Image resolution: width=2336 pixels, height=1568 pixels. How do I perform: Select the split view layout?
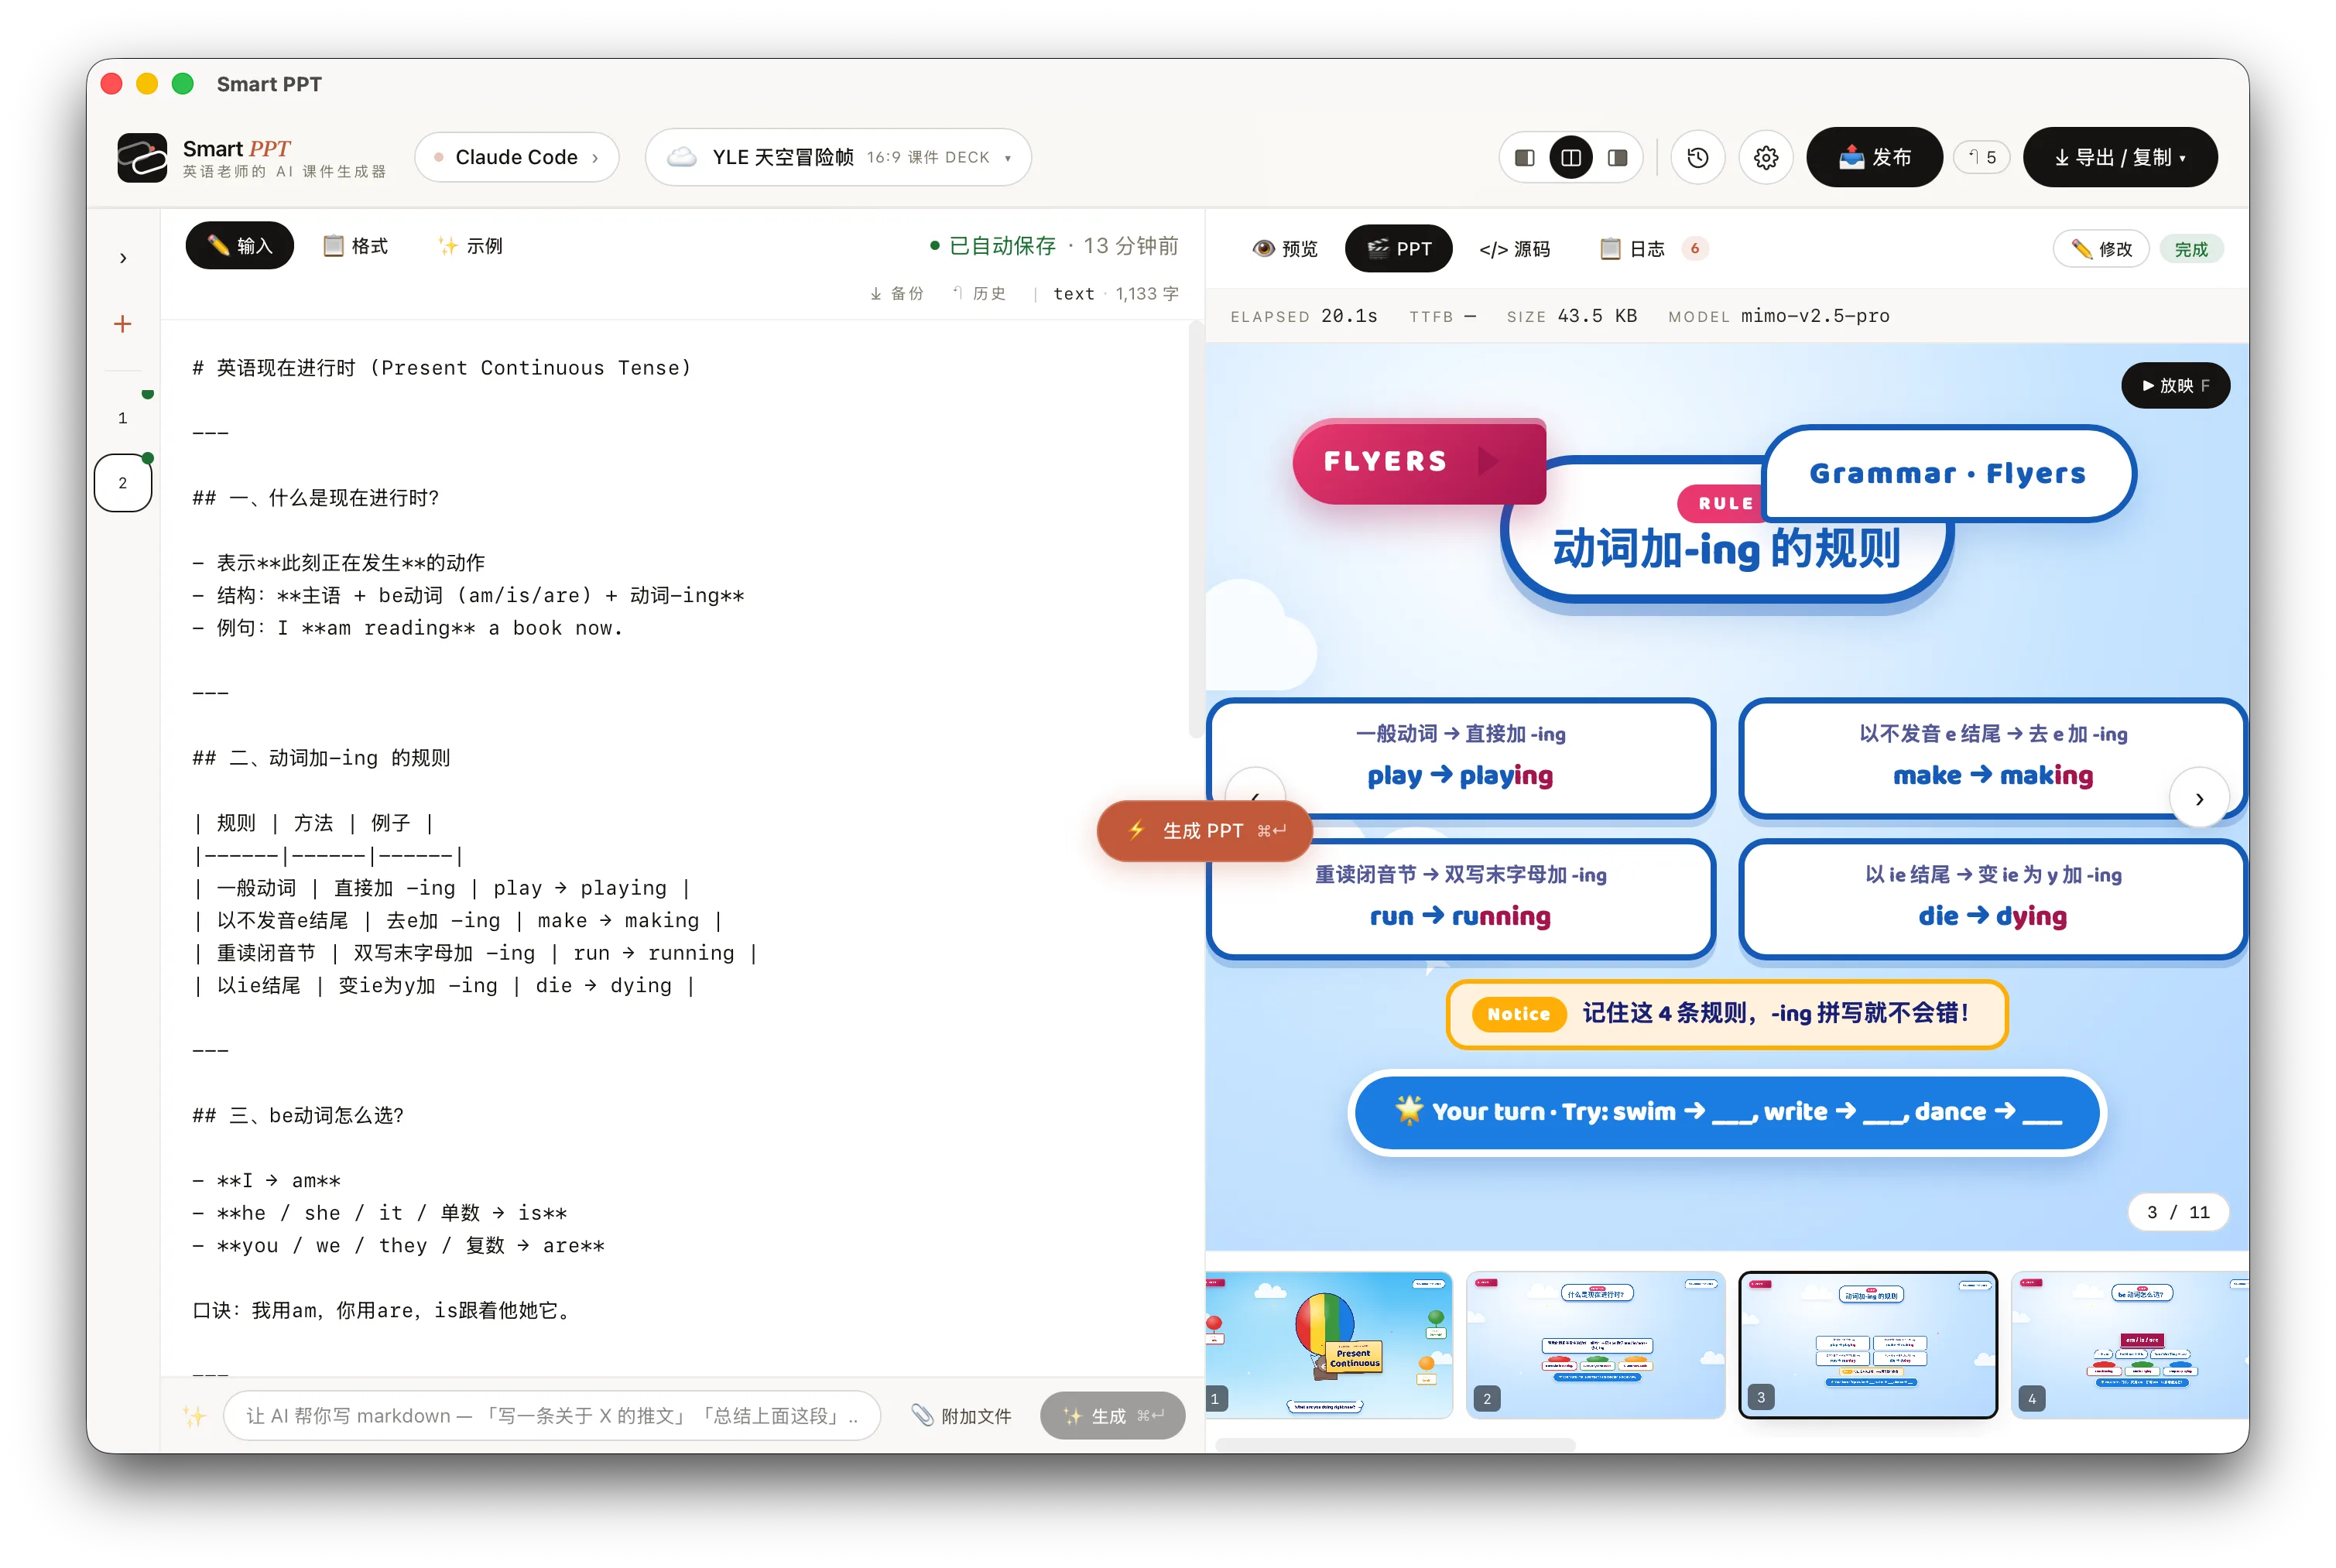(x=1570, y=157)
